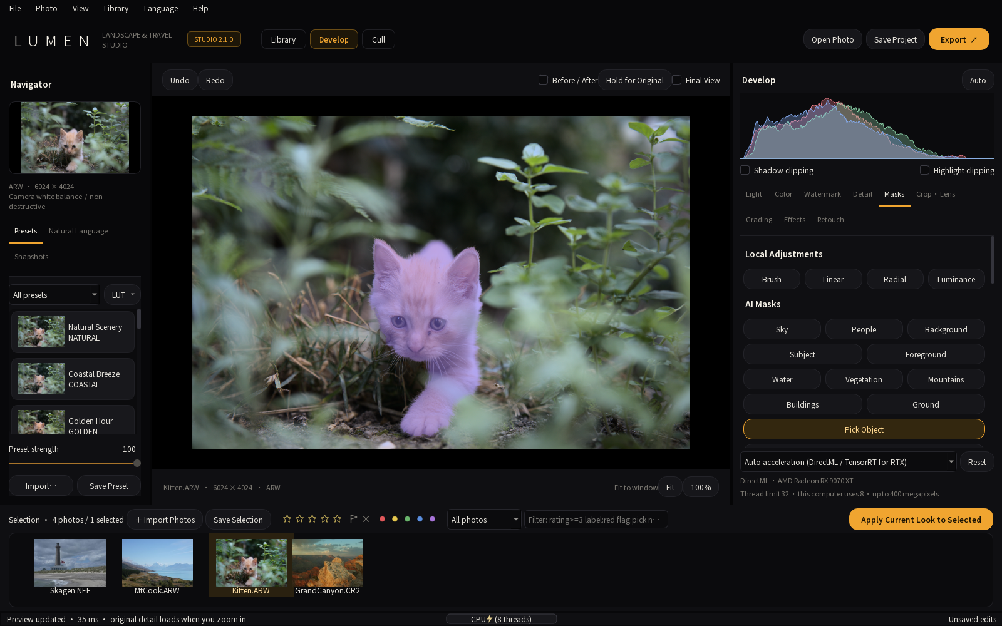Activate the Pick Object AI mask
The height and width of the screenshot is (626, 1002).
tap(864, 429)
